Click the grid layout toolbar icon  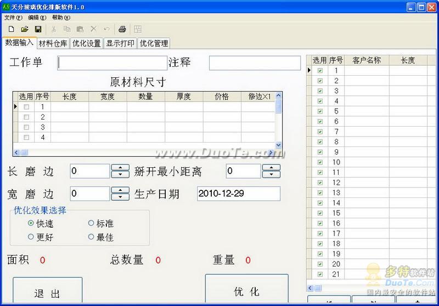pos(138,29)
